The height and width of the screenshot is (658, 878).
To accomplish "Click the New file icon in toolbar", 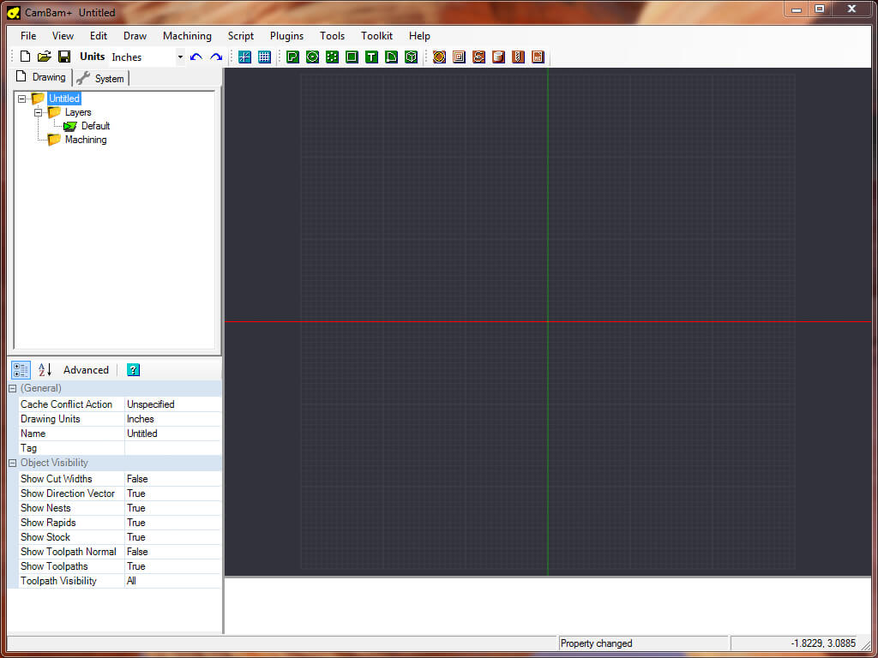I will coord(25,57).
